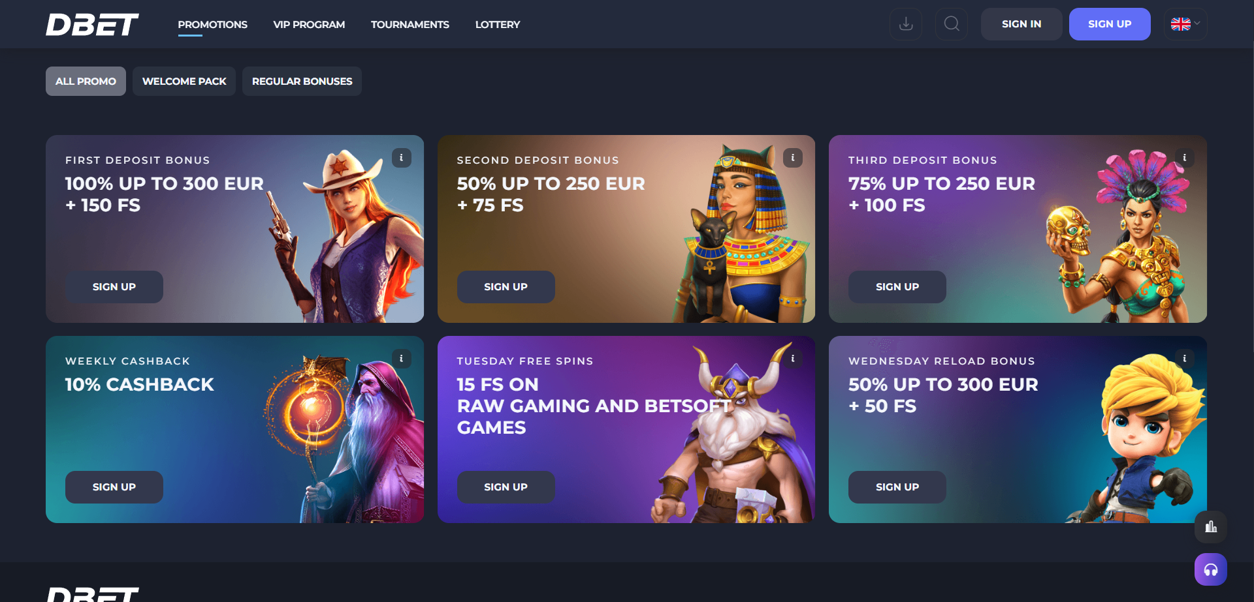Click the blue Sign Up header button
Viewport: 1254px width, 602px height.
(x=1110, y=24)
